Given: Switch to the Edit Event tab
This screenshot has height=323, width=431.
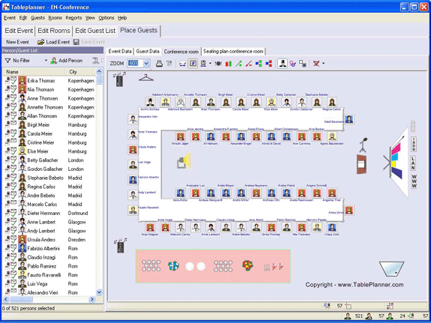Looking at the screenshot, I should (19, 31).
